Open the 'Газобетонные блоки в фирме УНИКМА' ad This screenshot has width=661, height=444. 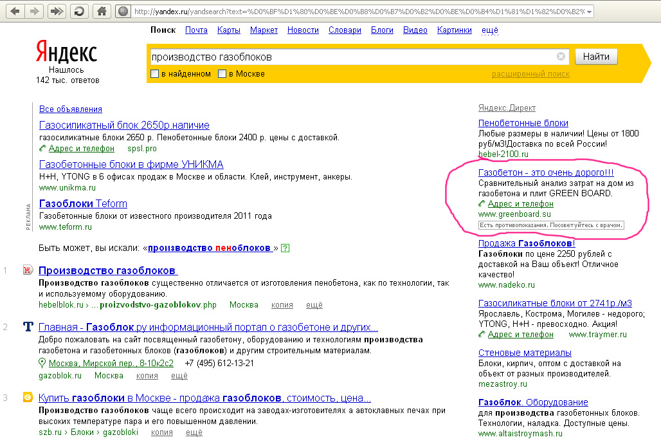click(x=131, y=164)
